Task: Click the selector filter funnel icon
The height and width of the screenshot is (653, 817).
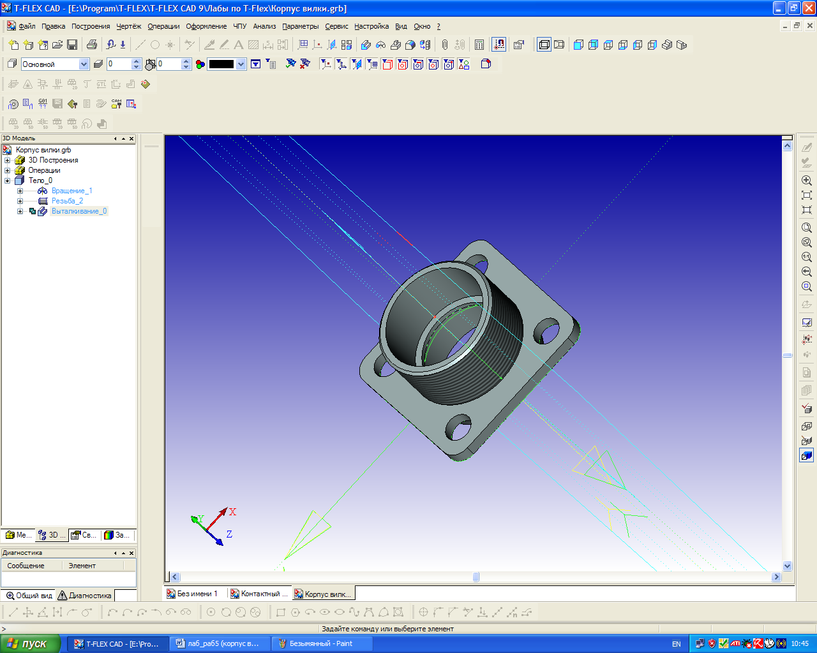Action: (255, 64)
